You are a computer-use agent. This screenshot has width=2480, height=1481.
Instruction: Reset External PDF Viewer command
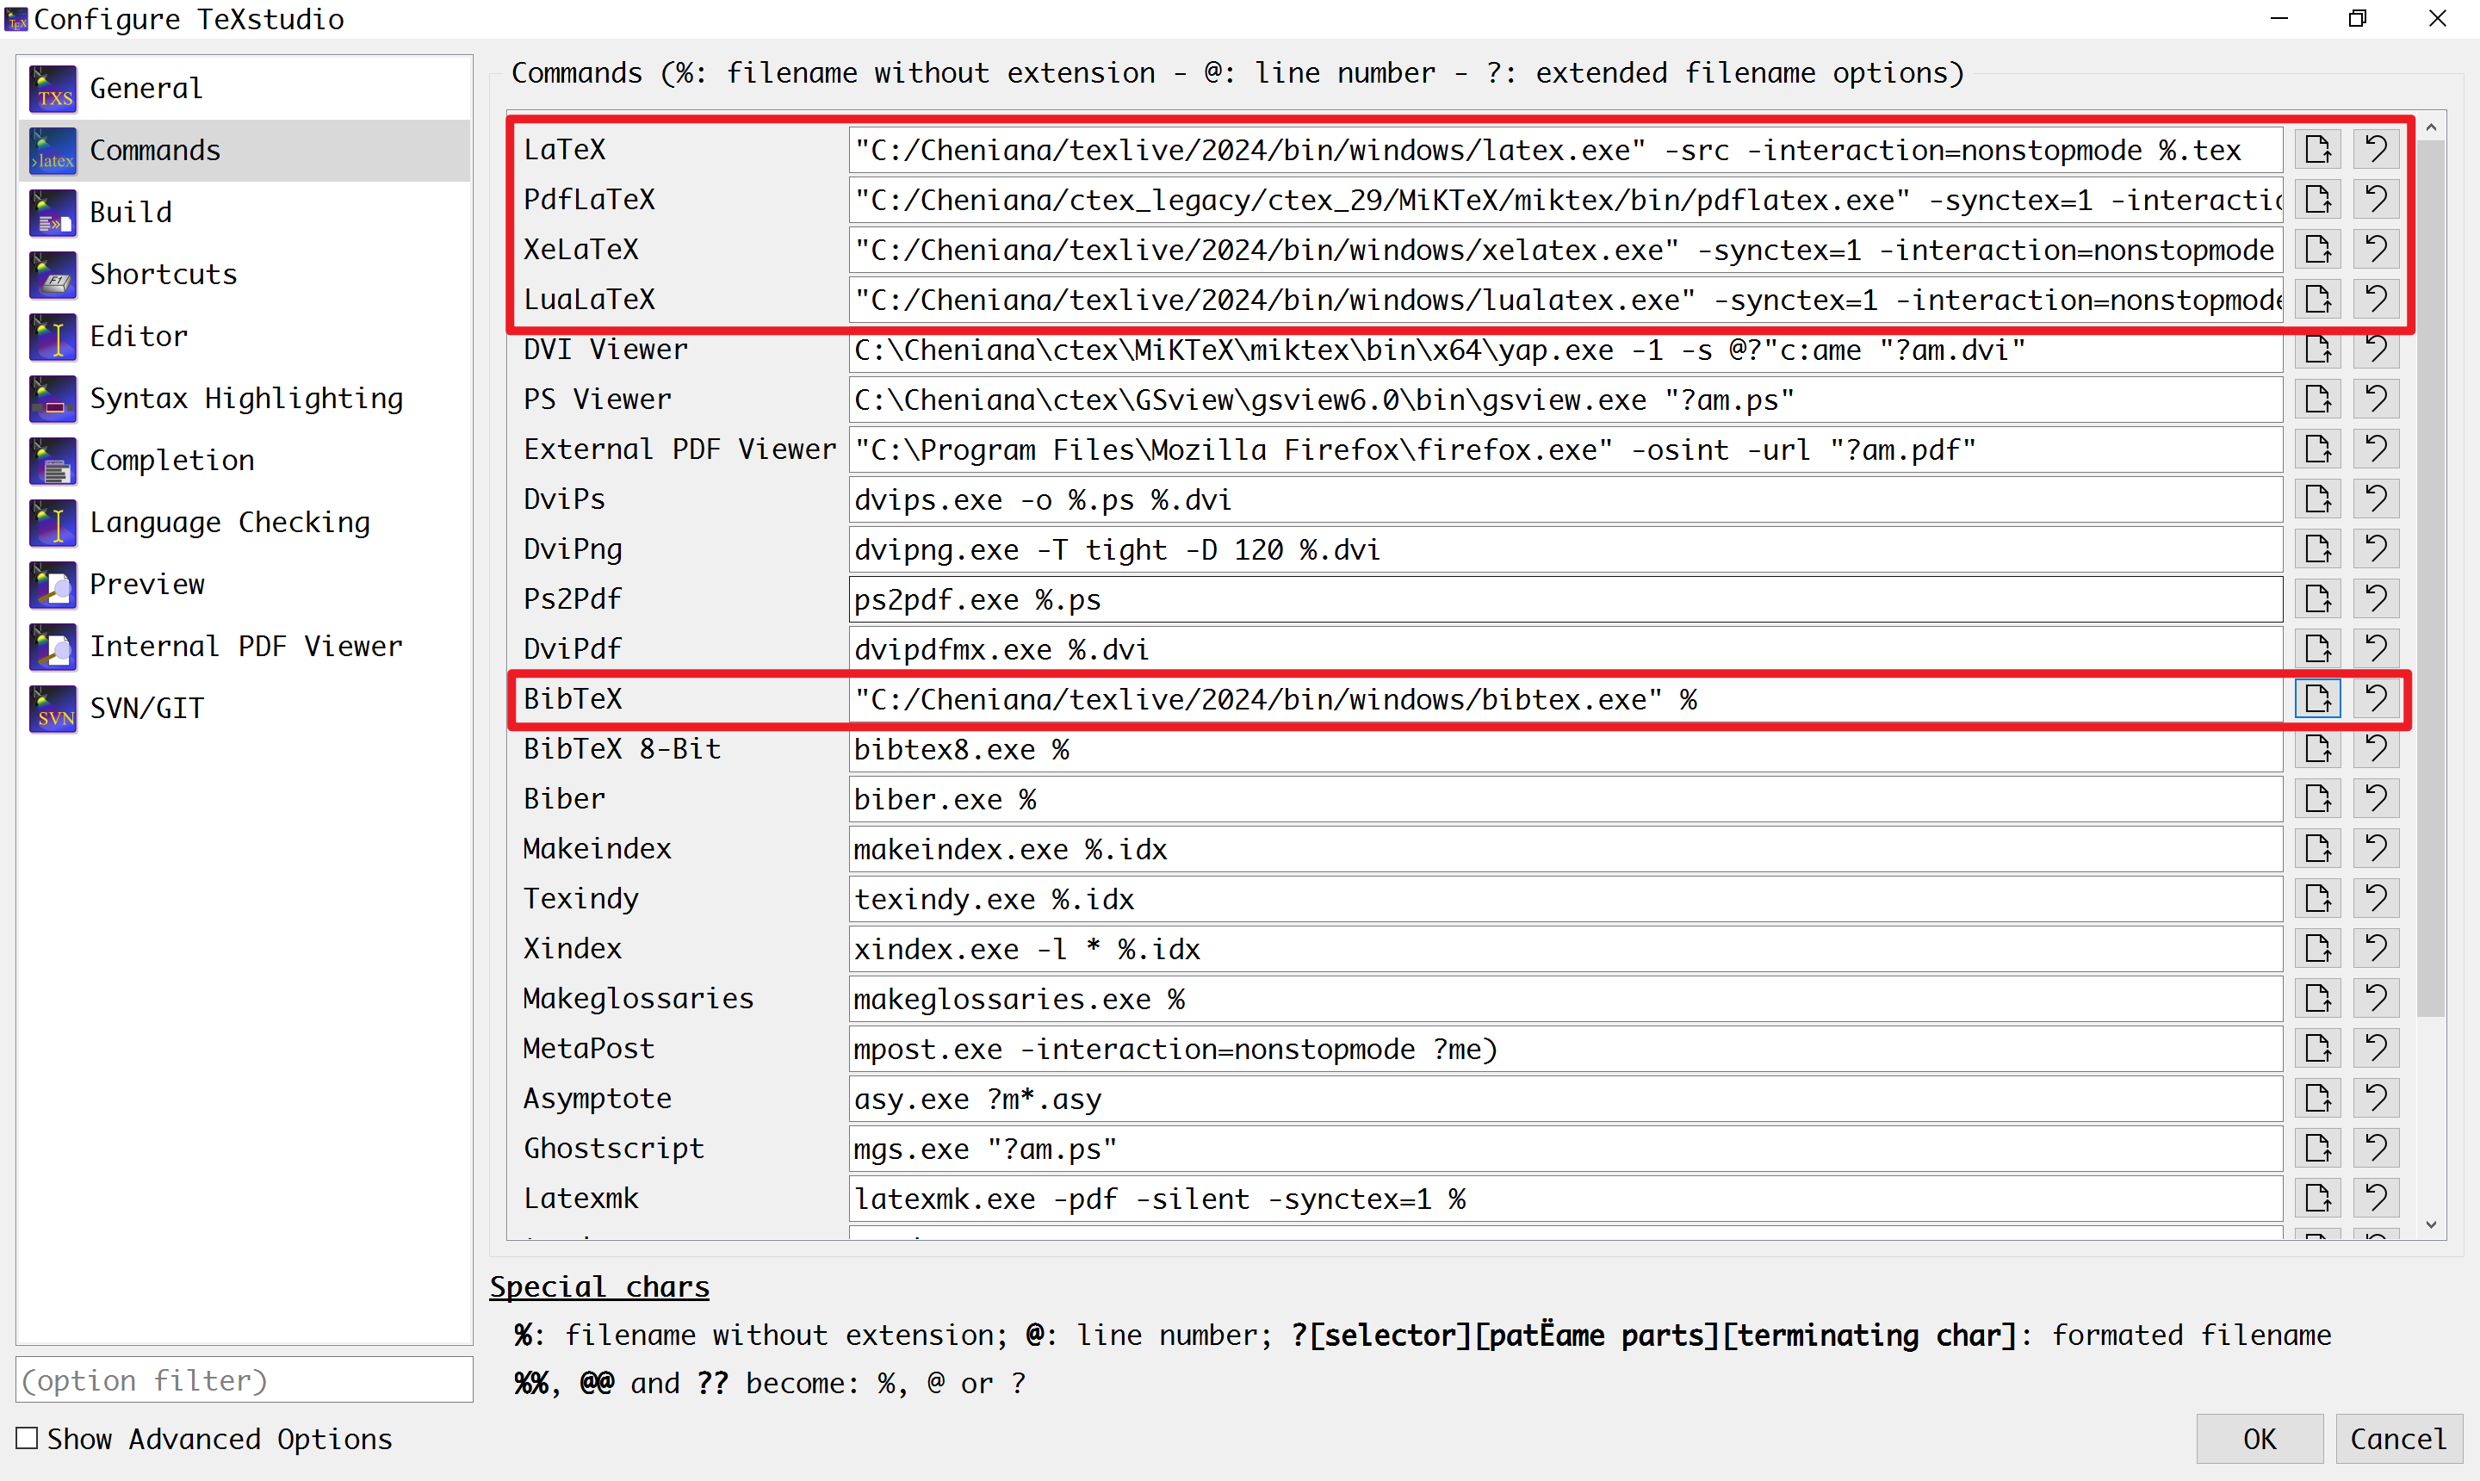[2376, 449]
